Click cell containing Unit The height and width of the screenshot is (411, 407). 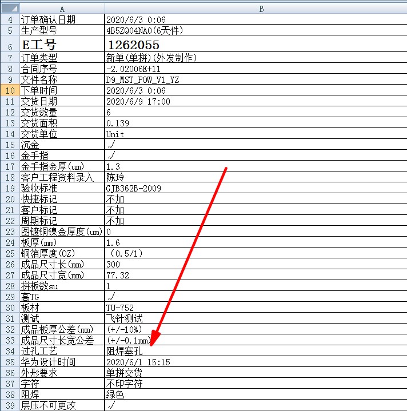tap(256, 134)
